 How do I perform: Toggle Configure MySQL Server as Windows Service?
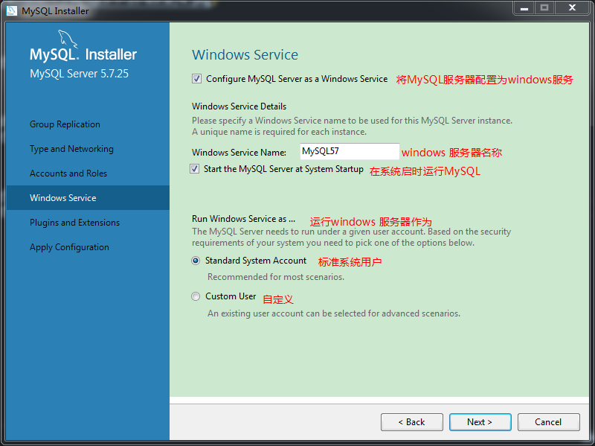(196, 79)
